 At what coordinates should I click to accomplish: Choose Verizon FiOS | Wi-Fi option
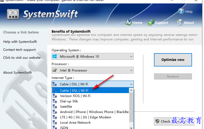coord(91,96)
